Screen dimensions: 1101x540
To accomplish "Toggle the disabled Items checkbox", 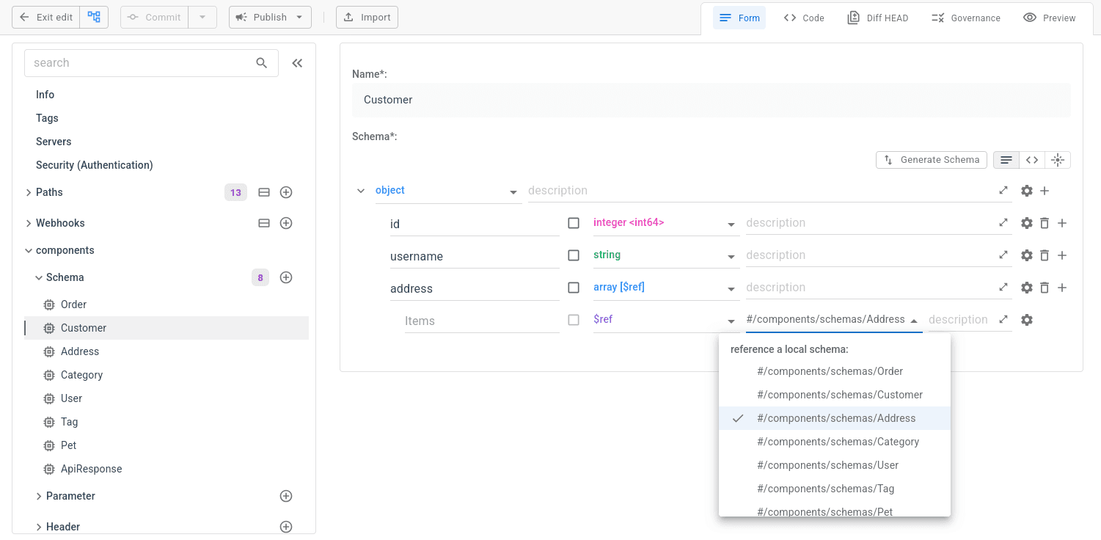I will [x=574, y=320].
